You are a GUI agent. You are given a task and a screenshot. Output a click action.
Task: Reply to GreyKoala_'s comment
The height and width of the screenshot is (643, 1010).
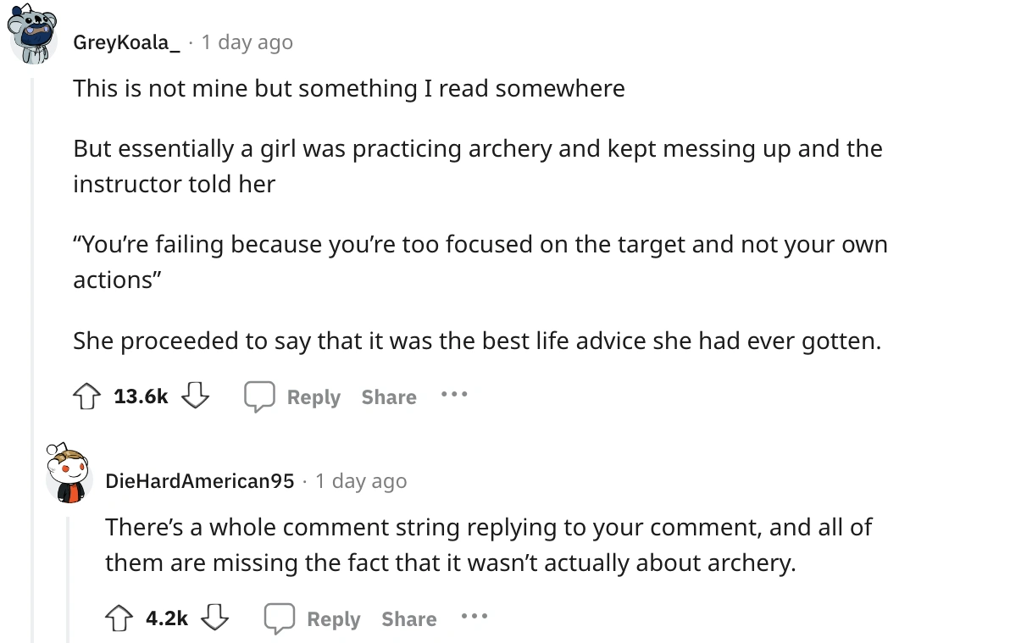(313, 396)
